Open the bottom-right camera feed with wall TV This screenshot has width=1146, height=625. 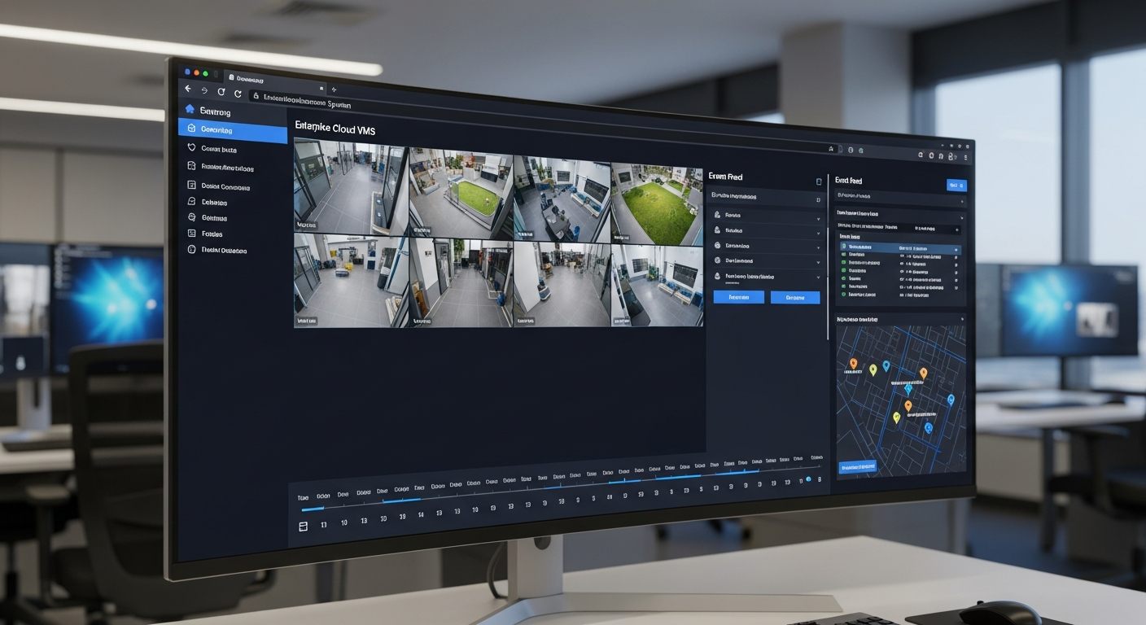click(x=657, y=286)
